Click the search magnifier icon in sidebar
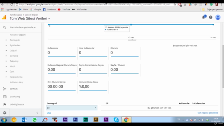 (5, 27)
